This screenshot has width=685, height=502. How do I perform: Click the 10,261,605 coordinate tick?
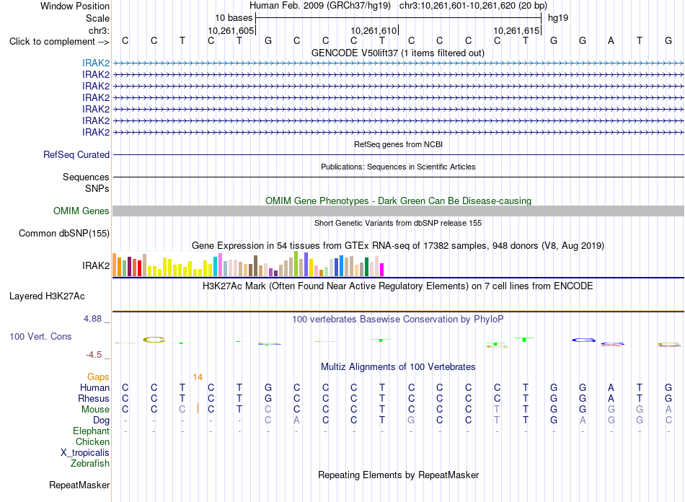point(231,30)
